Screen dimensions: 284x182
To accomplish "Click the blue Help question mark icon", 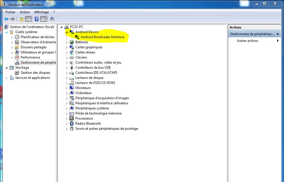I will 37,19.
